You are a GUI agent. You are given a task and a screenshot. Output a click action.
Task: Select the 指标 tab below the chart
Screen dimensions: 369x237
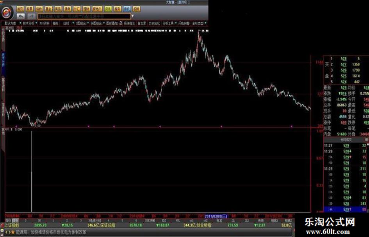(x=9, y=221)
